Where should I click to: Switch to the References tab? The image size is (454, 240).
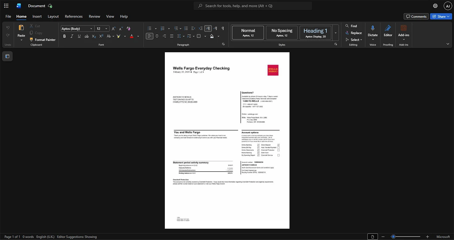pos(74,16)
